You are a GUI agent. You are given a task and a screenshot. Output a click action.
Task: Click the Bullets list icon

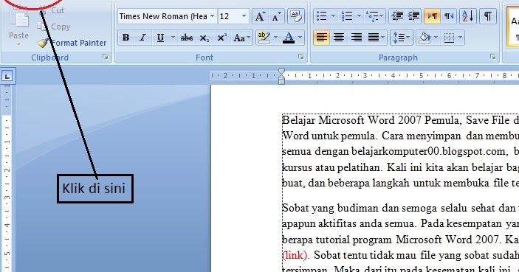321,16
